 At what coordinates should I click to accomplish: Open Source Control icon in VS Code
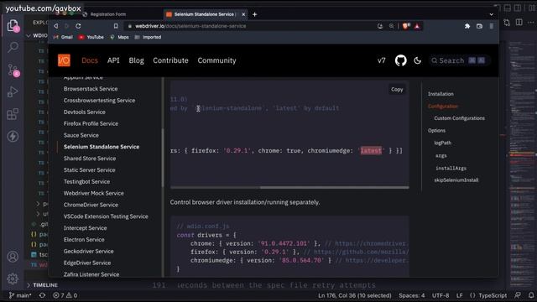[x=13, y=70]
